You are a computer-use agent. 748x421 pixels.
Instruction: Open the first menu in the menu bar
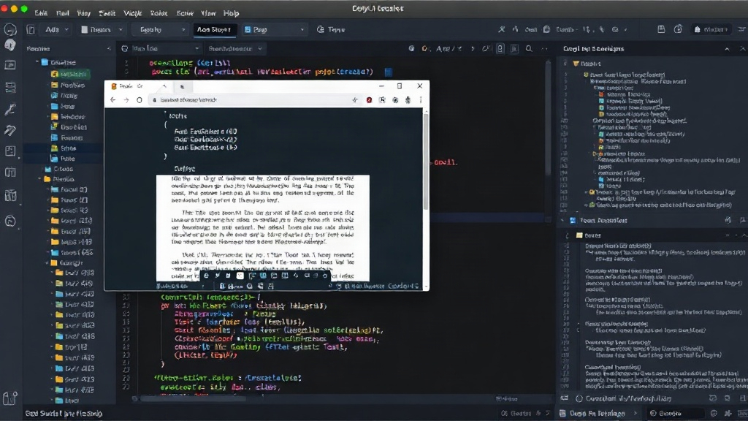41,13
